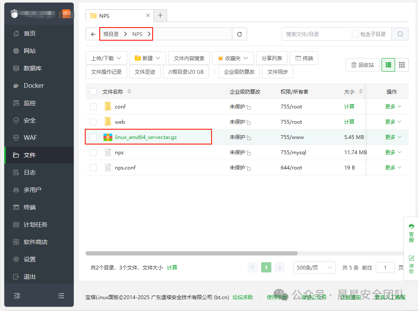The width and height of the screenshot is (418, 311).
Task: Open the new tab plus icon
Action: 160,15
